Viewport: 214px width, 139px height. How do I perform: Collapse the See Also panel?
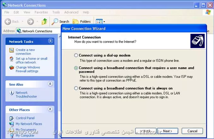click(50, 84)
